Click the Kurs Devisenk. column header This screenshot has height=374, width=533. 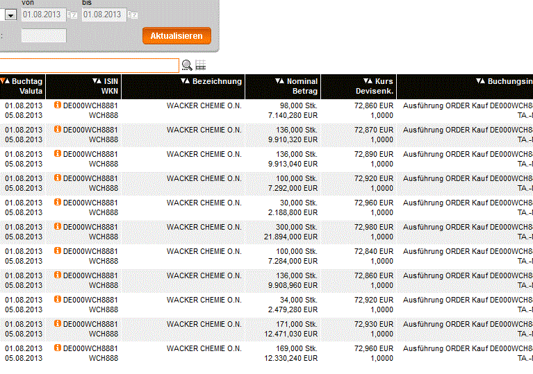pos(359,87)
